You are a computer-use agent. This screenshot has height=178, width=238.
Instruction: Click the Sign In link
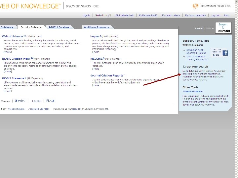tap(86, 15)
